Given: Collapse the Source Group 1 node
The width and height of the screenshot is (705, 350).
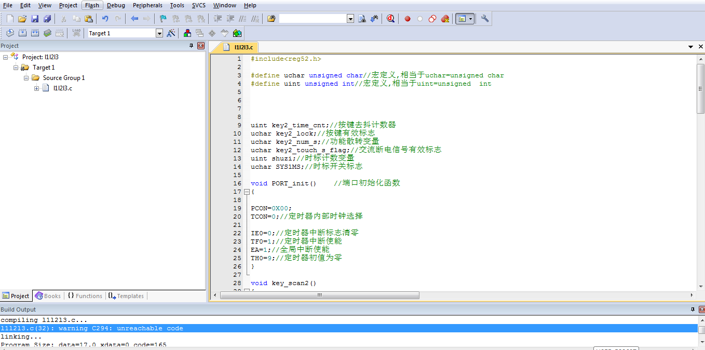Looking at the screenshot, I should [26, 78].
